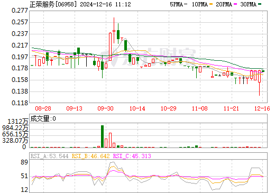Select the 08-28 date axis label
Screen dimensions: 275x193
pyautogui.click(x=43, y=108)
